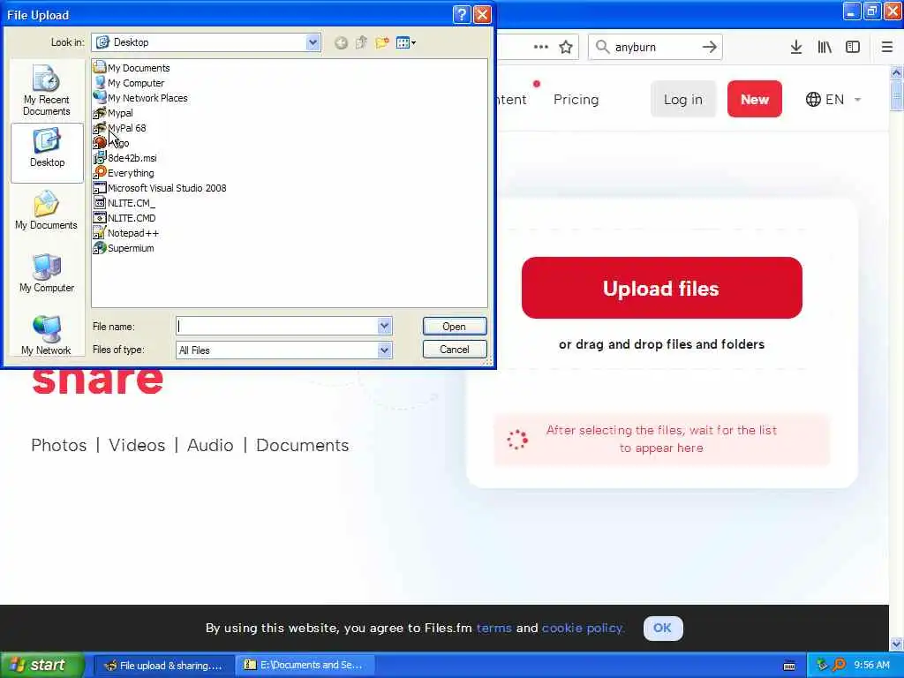Click the 9:56 AM system clock
This screenshot has width=904, height=678.
[871, 666]
